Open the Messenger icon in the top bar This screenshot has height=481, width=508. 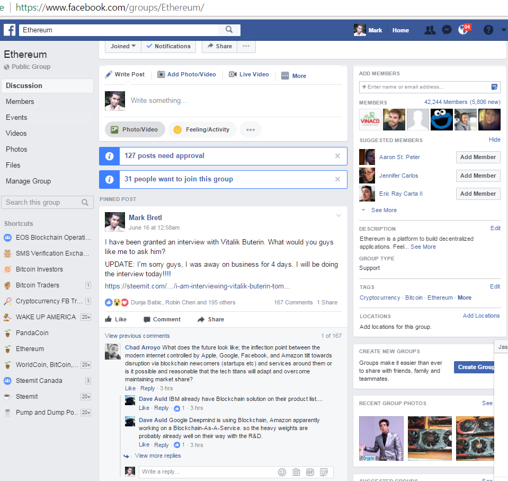(447, 30)
